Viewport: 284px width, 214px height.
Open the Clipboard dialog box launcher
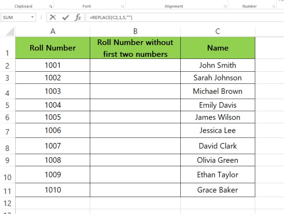click(x=51, y=6)
